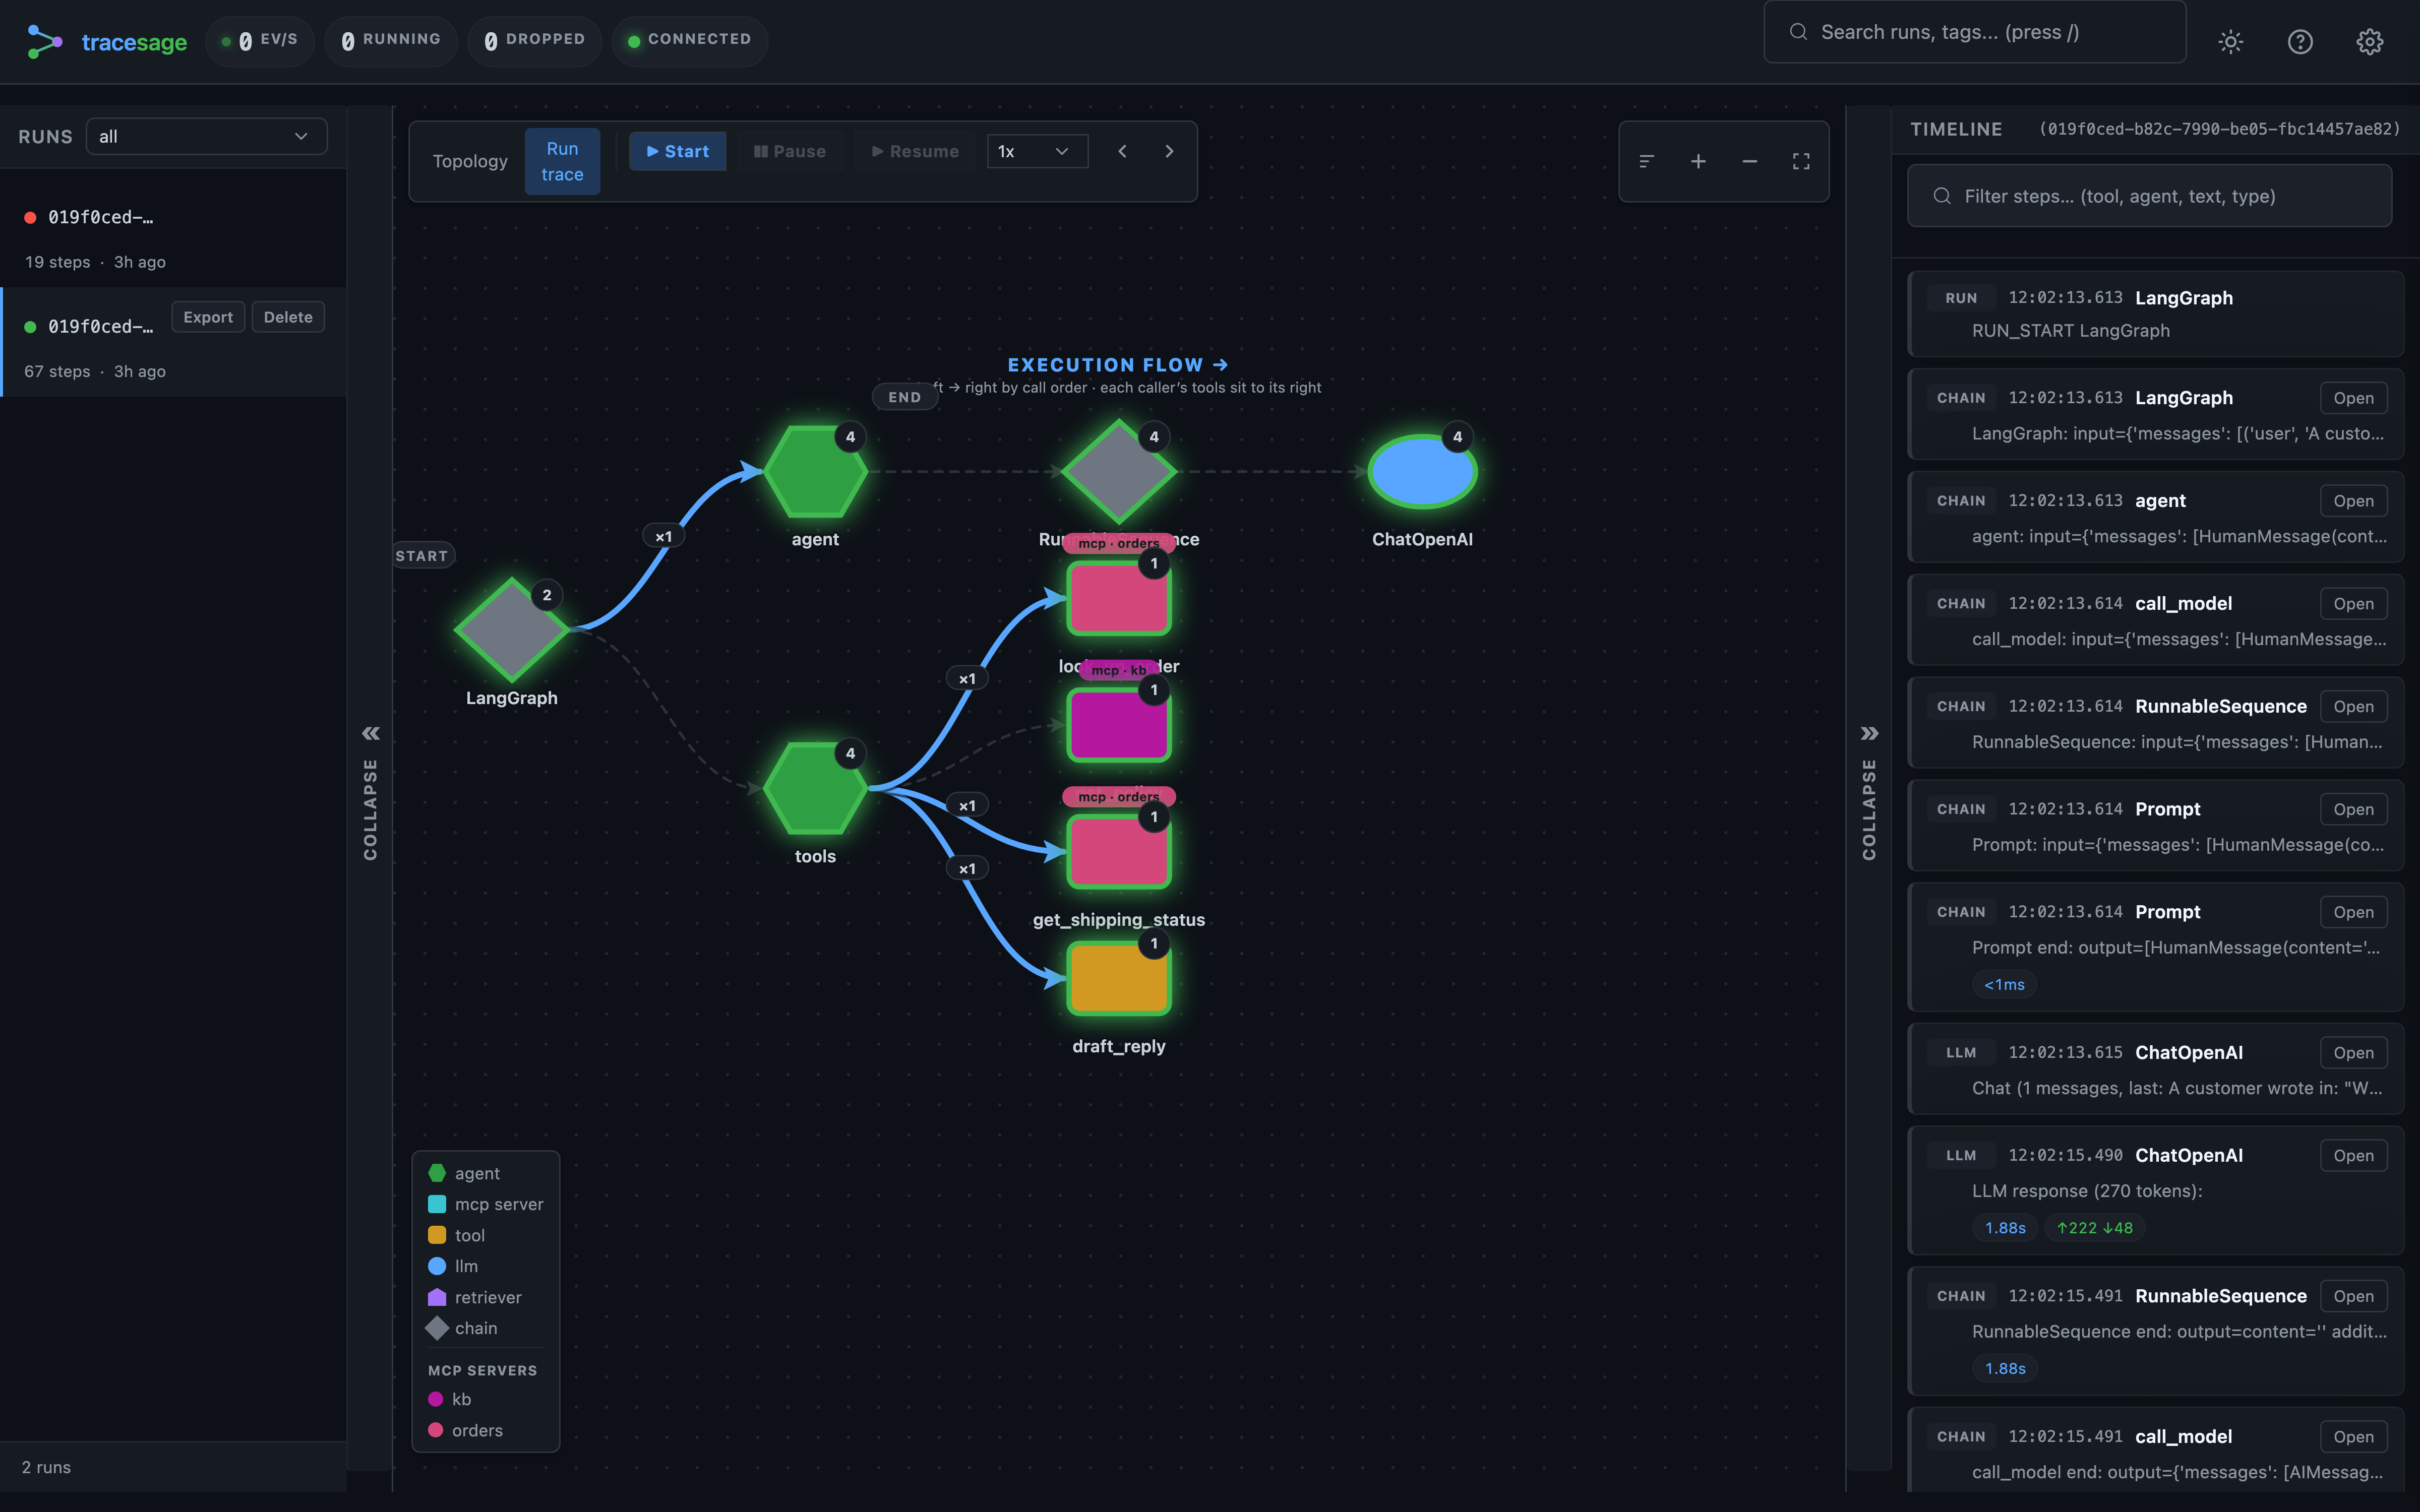Click the CONNECTED status pill
This screenshot has height=1512, width=2420.
[x=689, y=40]
